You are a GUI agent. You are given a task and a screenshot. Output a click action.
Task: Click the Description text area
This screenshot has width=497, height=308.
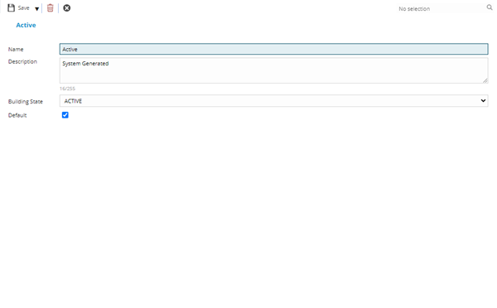click(x=274, y=70)
